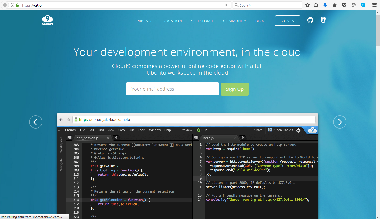Go to previous carousel slide

tap(36, 122)
